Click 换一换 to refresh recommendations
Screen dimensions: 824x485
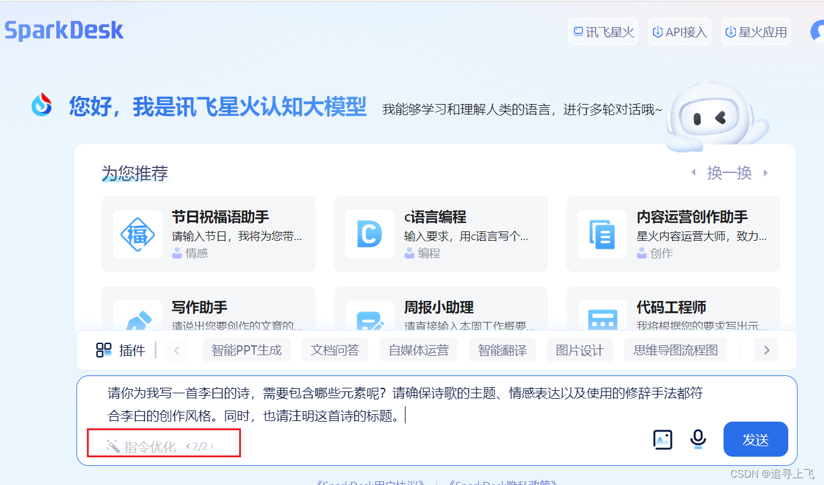coord(730,173)
